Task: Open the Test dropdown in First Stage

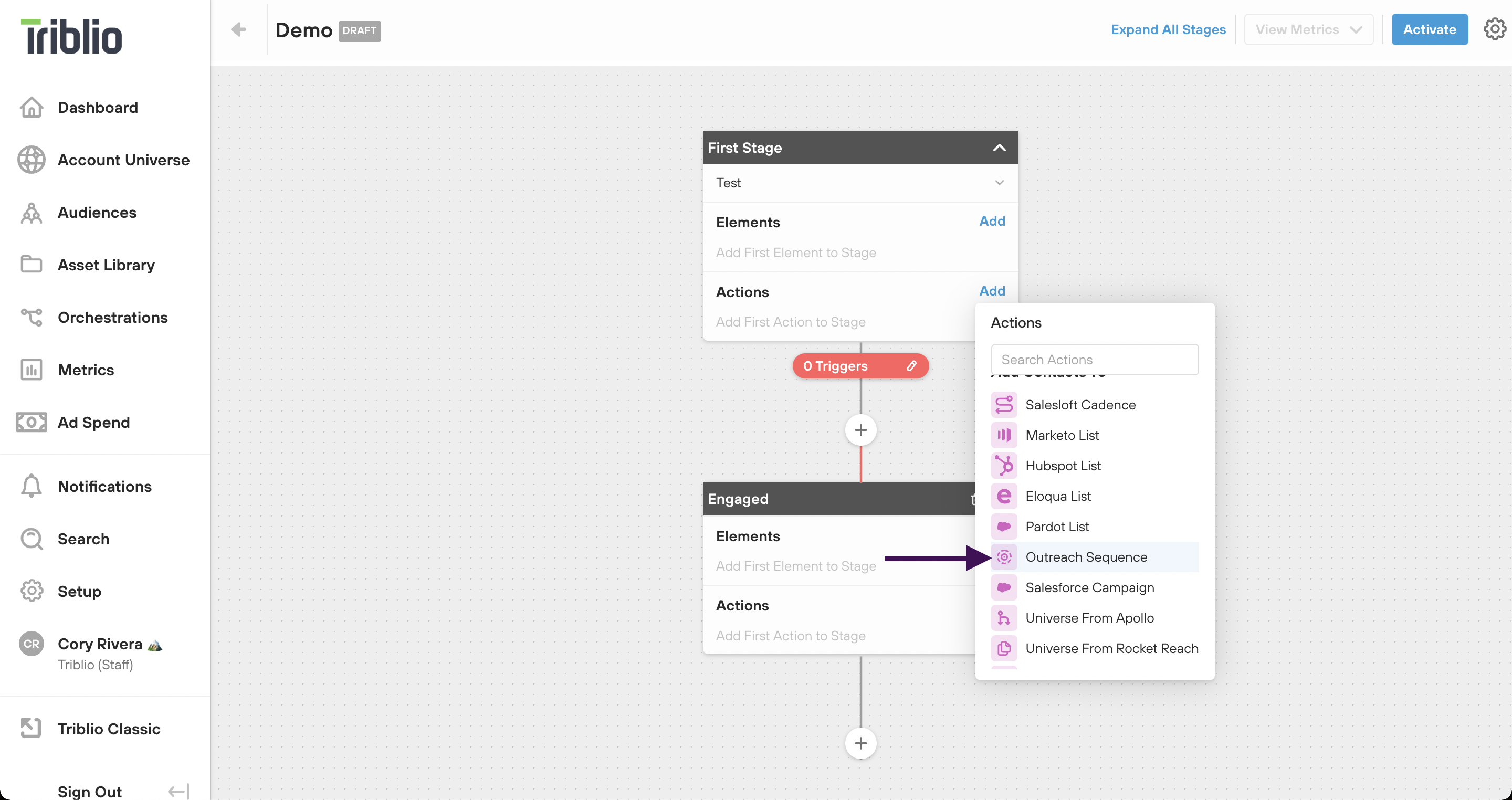Action: [1000, 183]
